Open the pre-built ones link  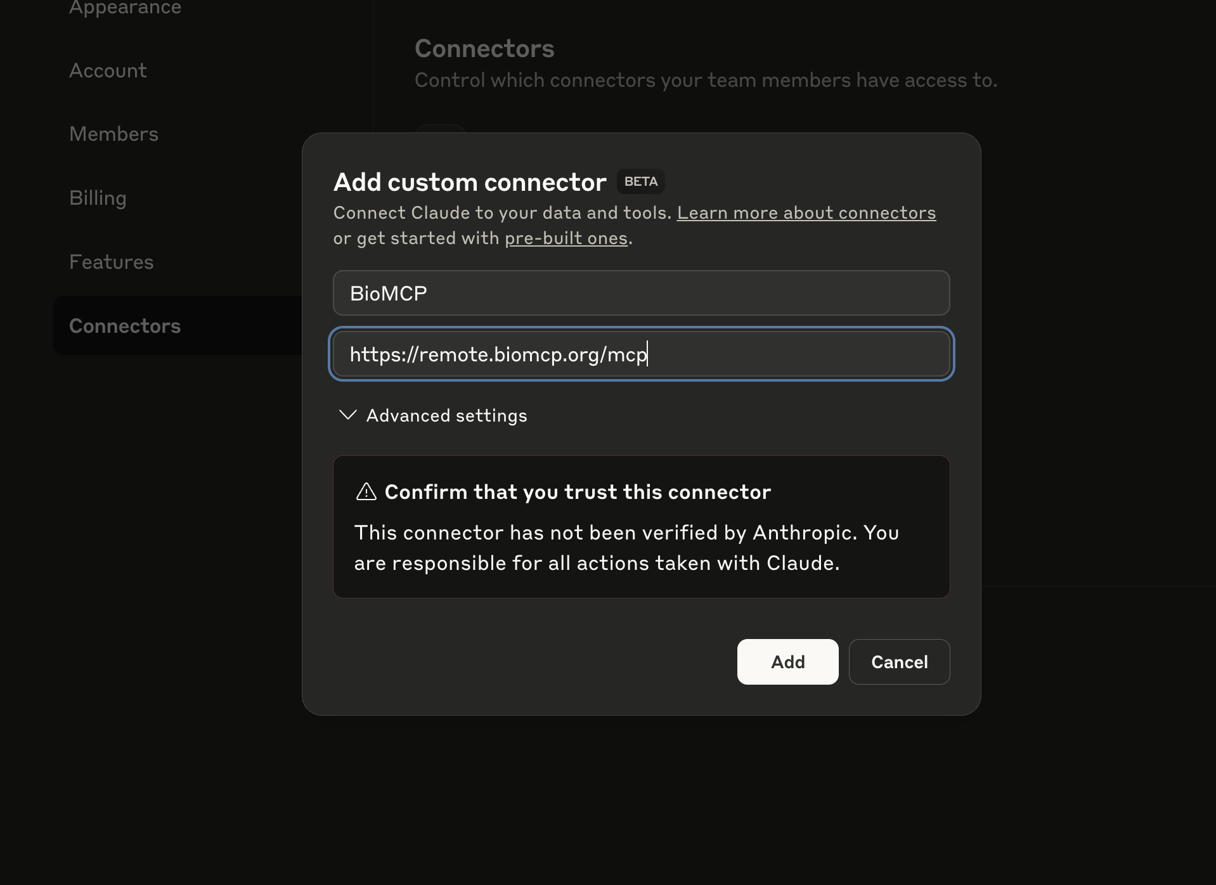click(x=566, y=238)
